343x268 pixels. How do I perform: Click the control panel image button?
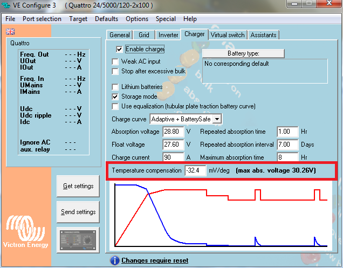78,240
